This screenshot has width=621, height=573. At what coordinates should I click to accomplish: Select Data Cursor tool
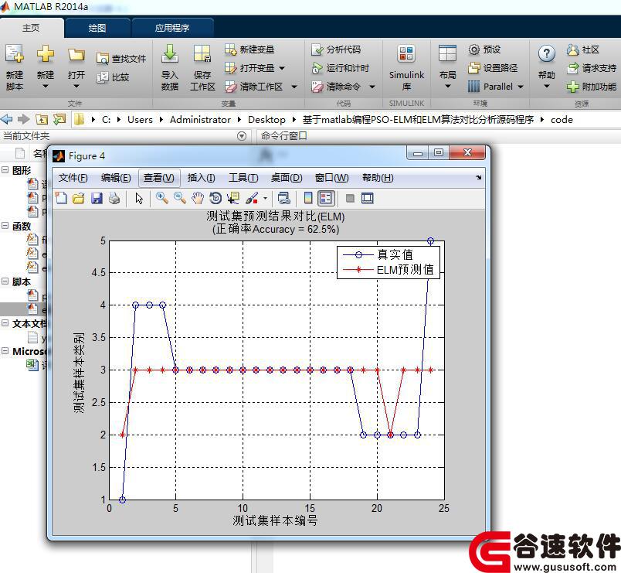pos(233,198)
